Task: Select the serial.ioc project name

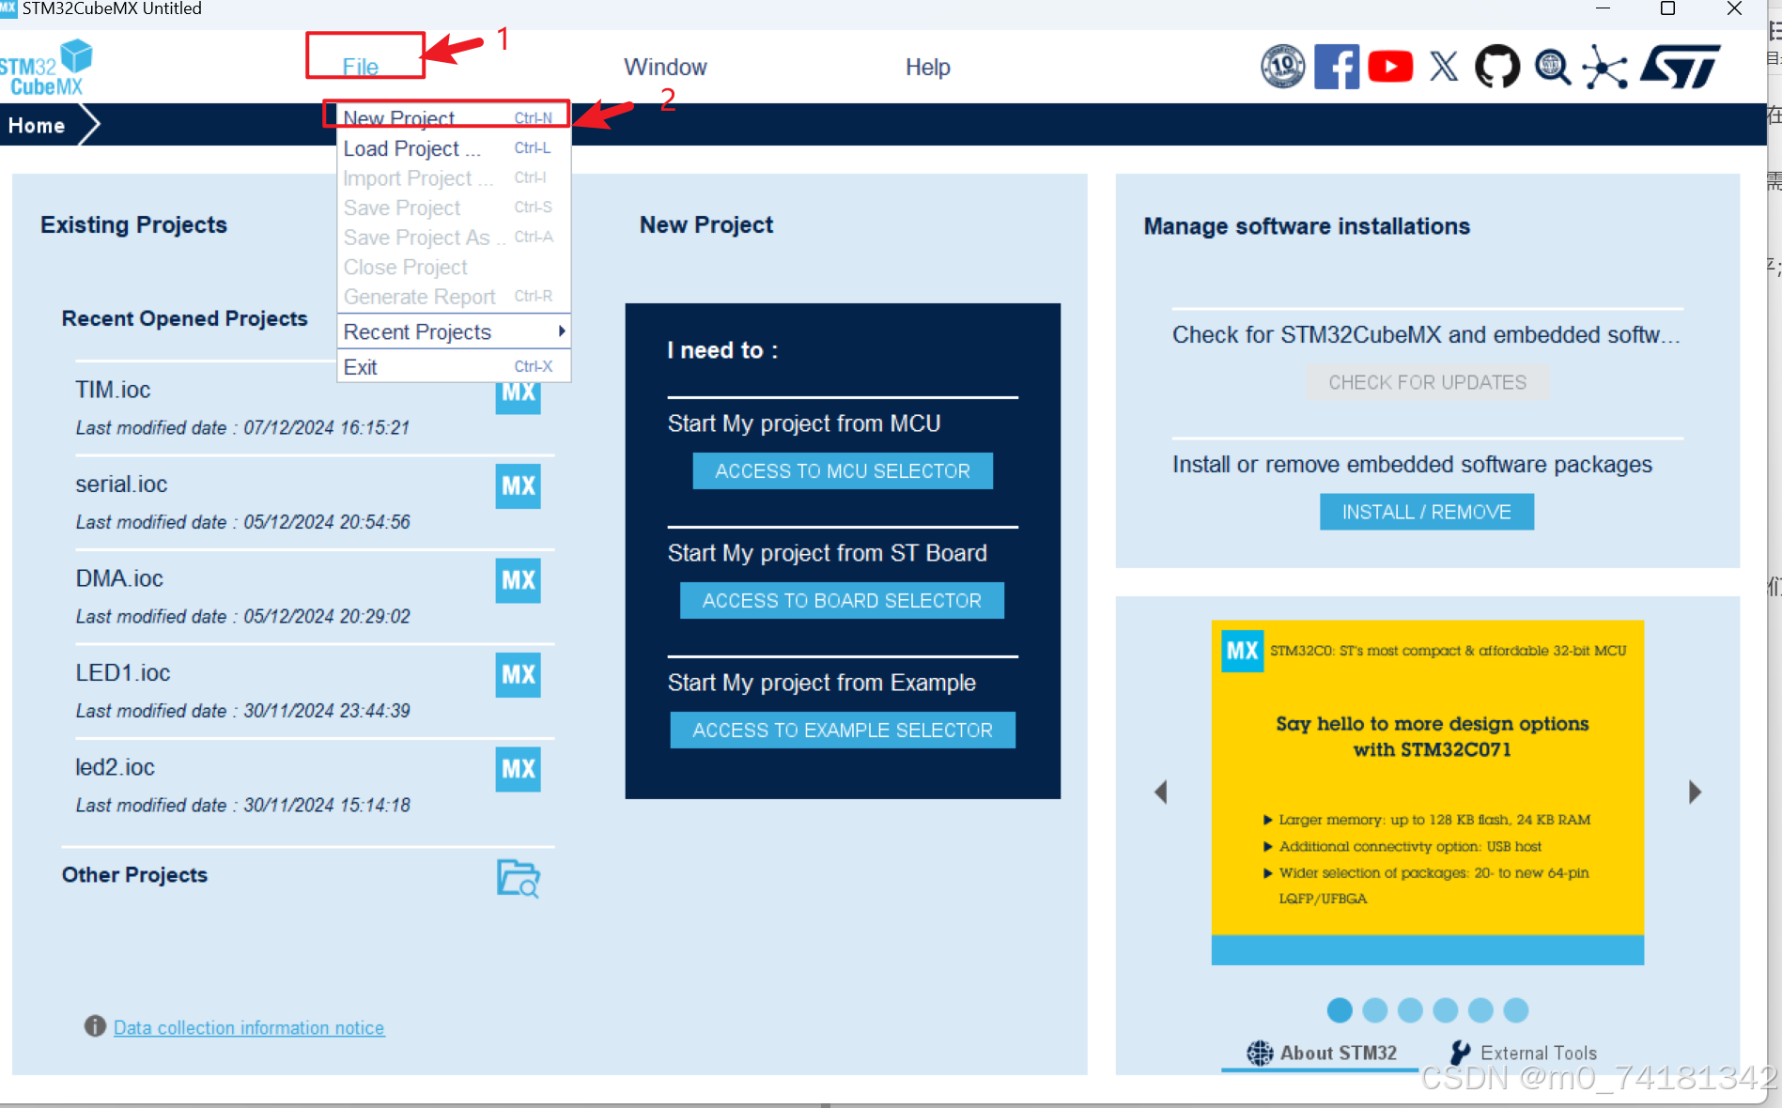Action: pos(121,484)
